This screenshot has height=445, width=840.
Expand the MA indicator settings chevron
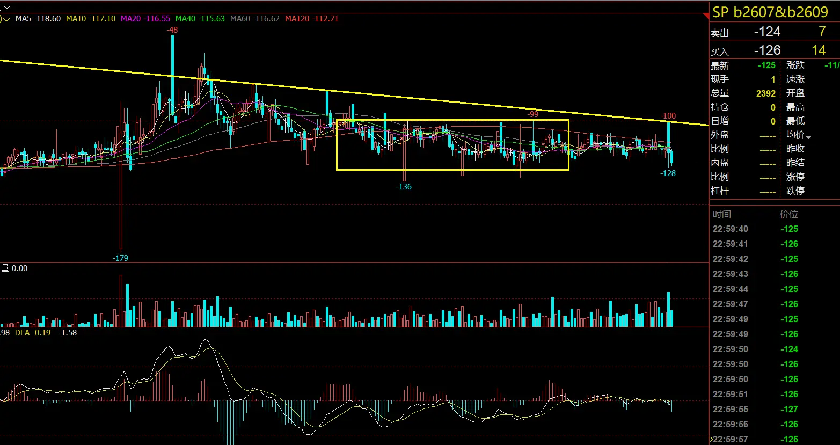click(x=6, y=19)
